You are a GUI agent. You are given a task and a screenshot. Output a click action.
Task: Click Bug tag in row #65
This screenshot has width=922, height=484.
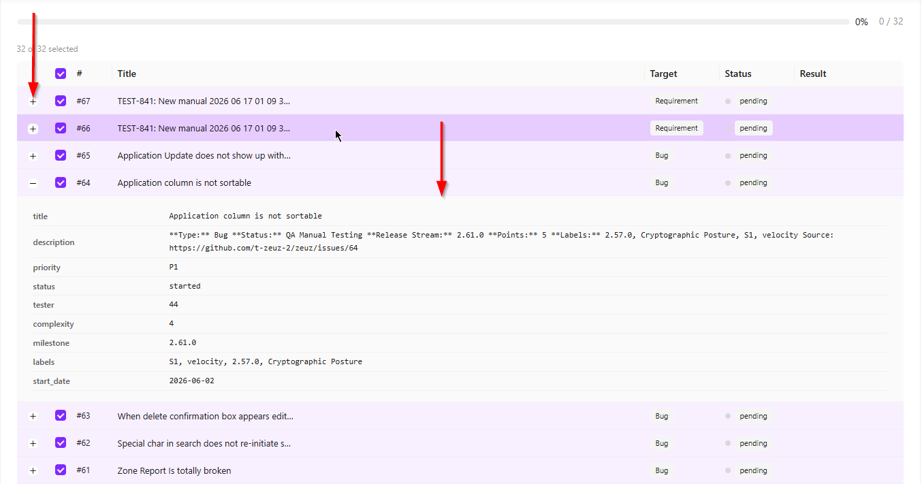[662, 155]
